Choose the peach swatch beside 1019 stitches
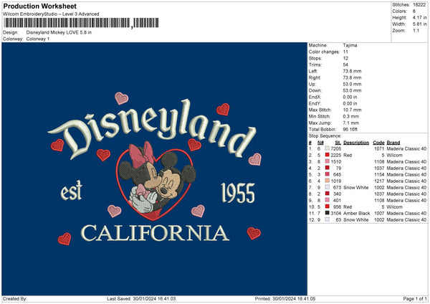 [328, 181]
